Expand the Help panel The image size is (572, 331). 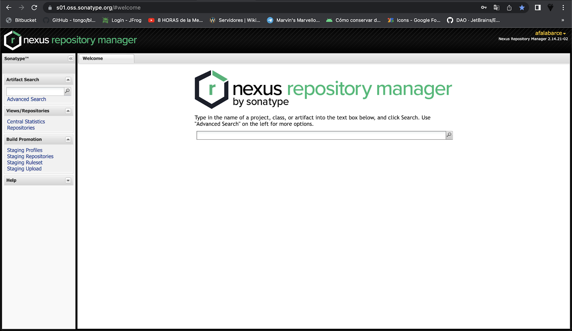tap(68, 180)
